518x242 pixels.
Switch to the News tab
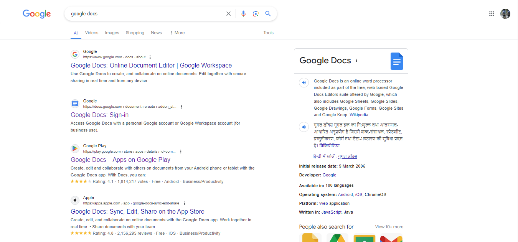[x=156, y=33]
